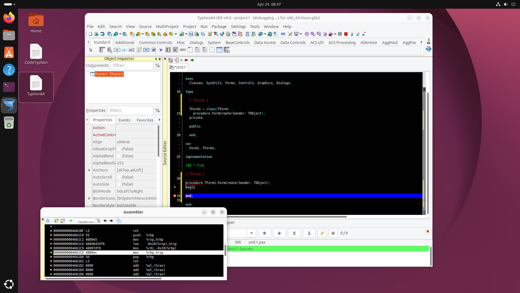The height and width of the screenshot is (293, 520).
Task: Click the Save file floppy disk icon
Action: tap(191, 34)
